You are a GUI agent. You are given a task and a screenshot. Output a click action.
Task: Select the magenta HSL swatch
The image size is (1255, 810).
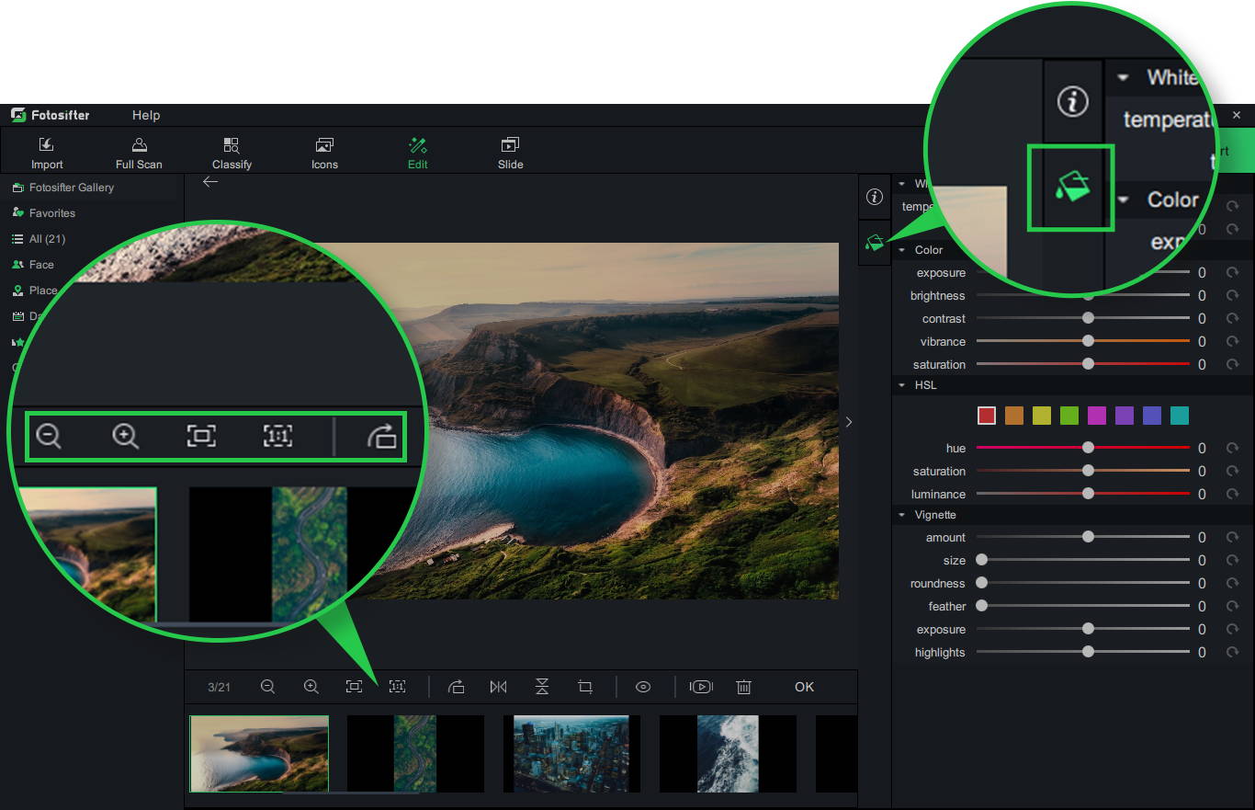1097,416
